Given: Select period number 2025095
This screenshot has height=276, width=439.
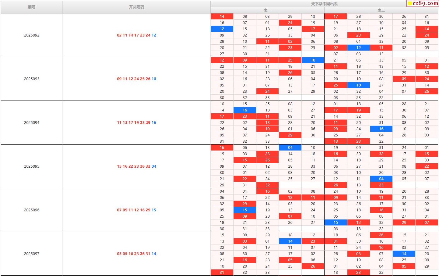Looking at the screenshot, I should point(32,166).
